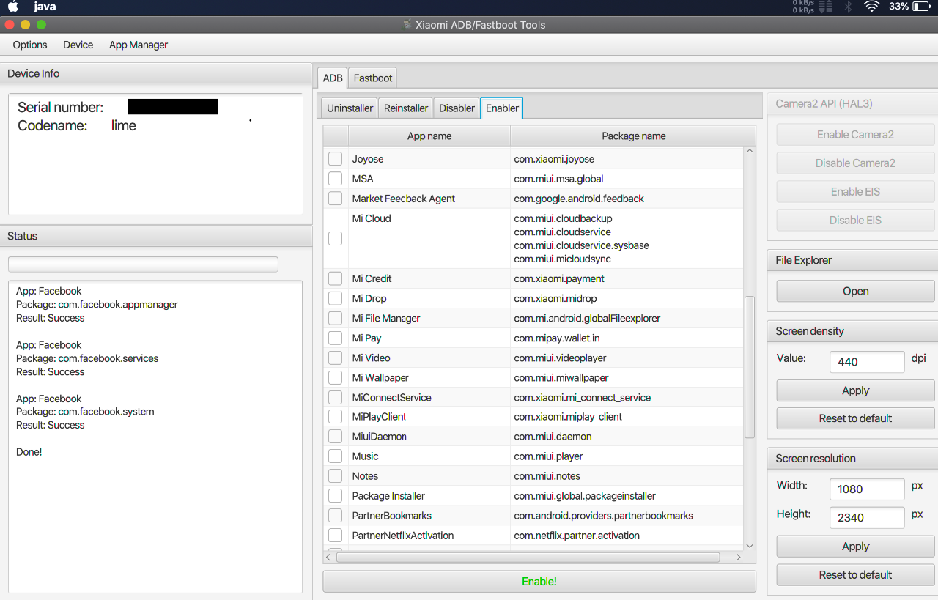Screen dimensions: 938x600
Task: Select the Enabler tab
Action: 502,108
